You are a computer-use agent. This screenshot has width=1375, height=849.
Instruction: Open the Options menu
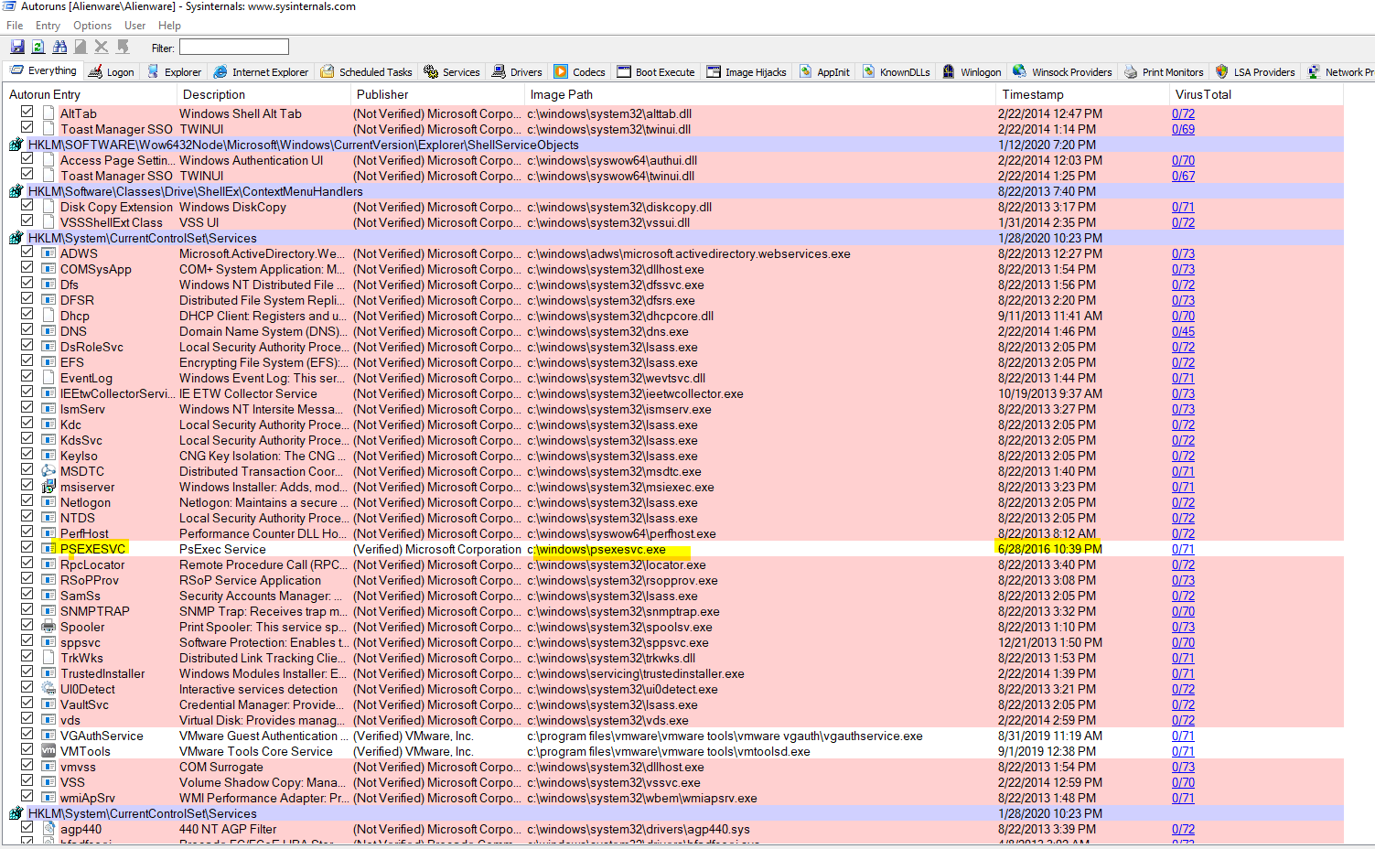[92, 26]
